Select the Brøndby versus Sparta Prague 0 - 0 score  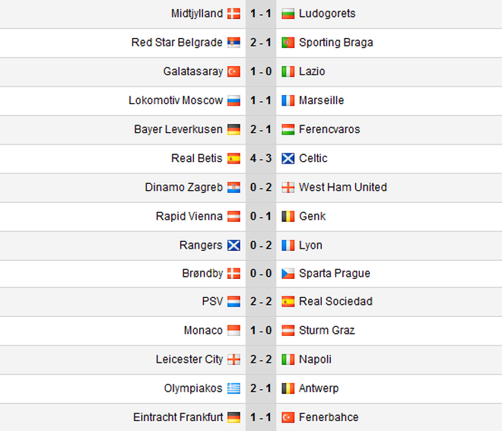[260, 274]
